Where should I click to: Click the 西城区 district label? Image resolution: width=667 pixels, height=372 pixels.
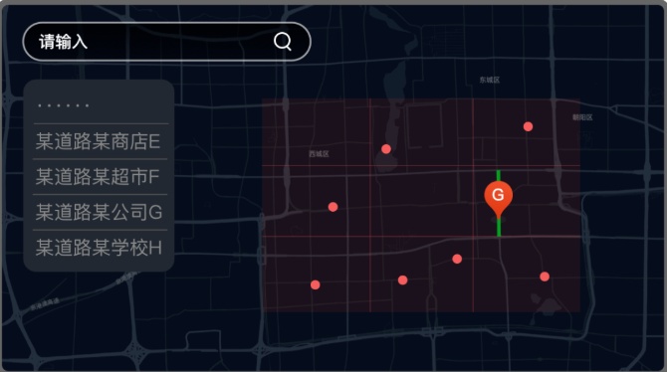pos(319,154)
